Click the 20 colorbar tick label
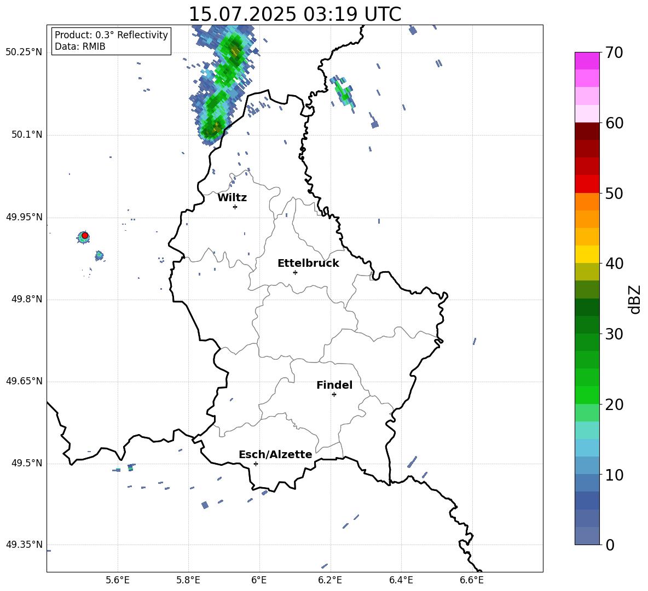This screenshot has width=648, height=591. (x=614, y=405)
